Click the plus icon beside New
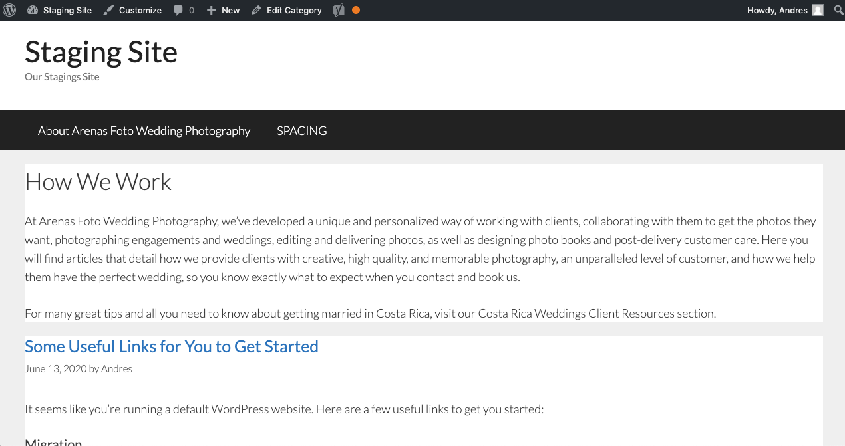Viewport: 845px width, 446px height. (x=212, y=10)
